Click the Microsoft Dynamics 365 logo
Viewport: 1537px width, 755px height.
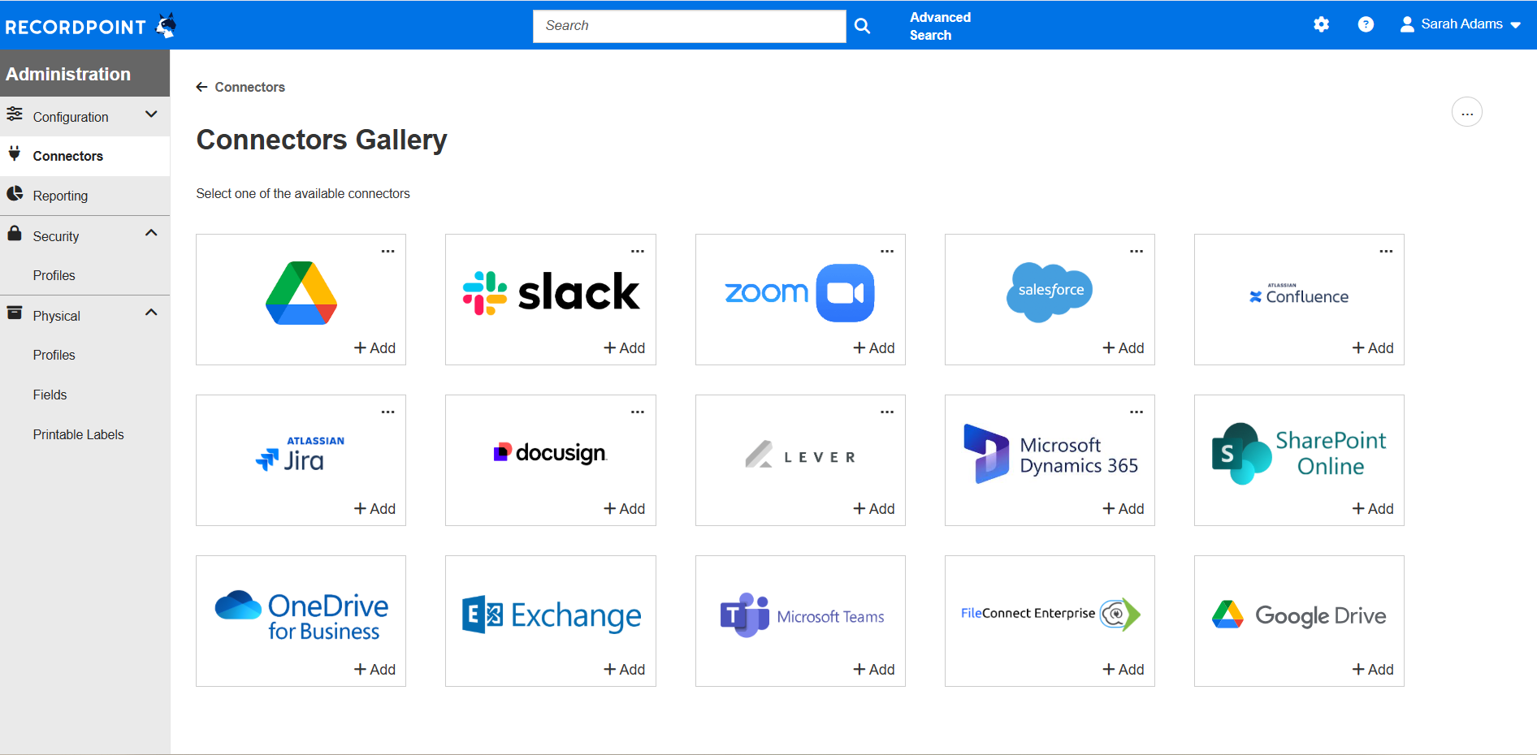click(x=1050, y=454)
